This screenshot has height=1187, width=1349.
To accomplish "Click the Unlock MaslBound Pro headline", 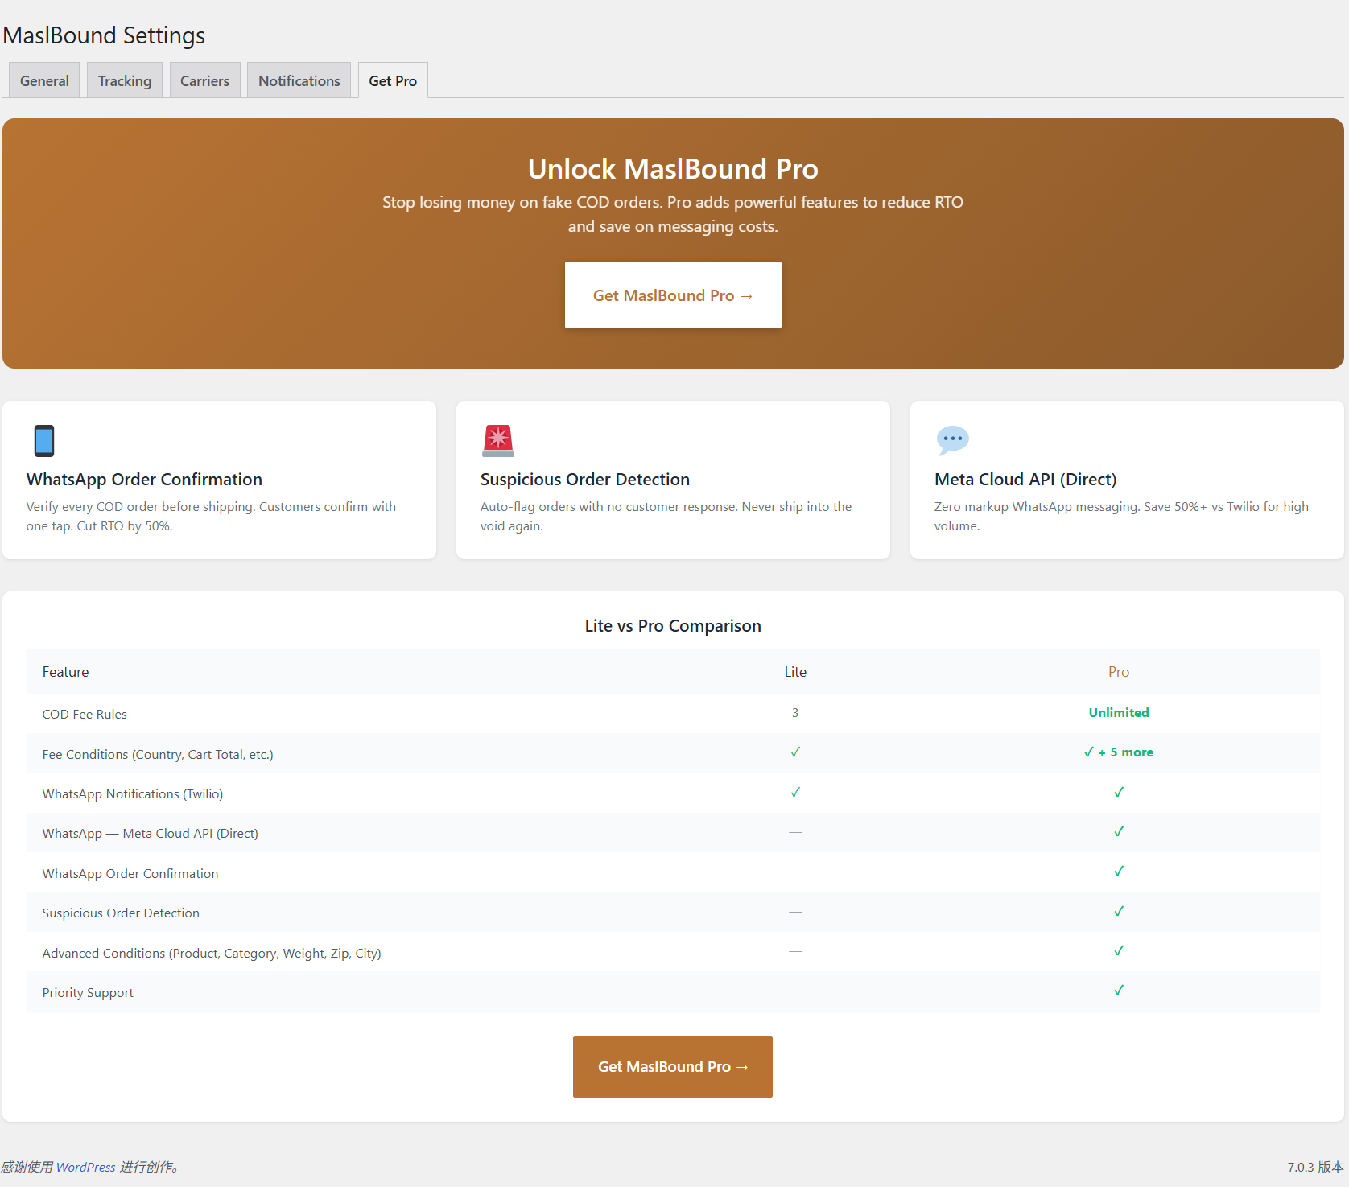I will click(x=673, y=169).
